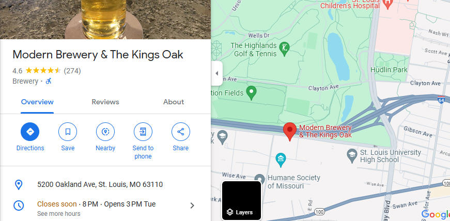
Task: Click the Directions icon button
Action: tap(30, 132)
